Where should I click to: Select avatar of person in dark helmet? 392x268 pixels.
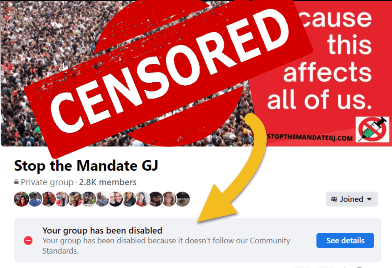click(156, 199)
